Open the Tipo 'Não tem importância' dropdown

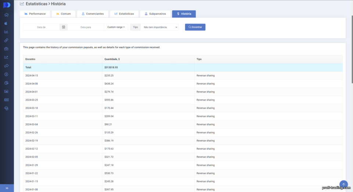point(159,27)
